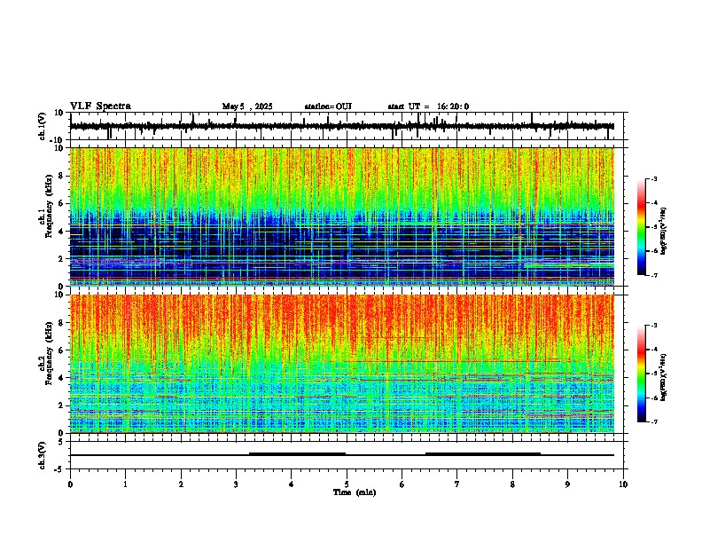The width and height of the screenshot is (702, 543).
Task: Click time axis tick label "5" at the bottom
Action: 347,484
